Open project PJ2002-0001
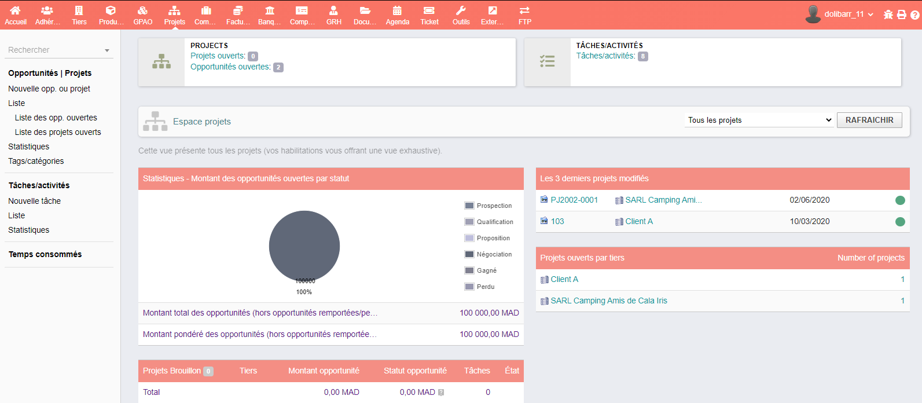 tap(574, 200)
